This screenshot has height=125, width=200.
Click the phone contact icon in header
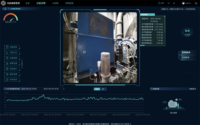(174, 3)
